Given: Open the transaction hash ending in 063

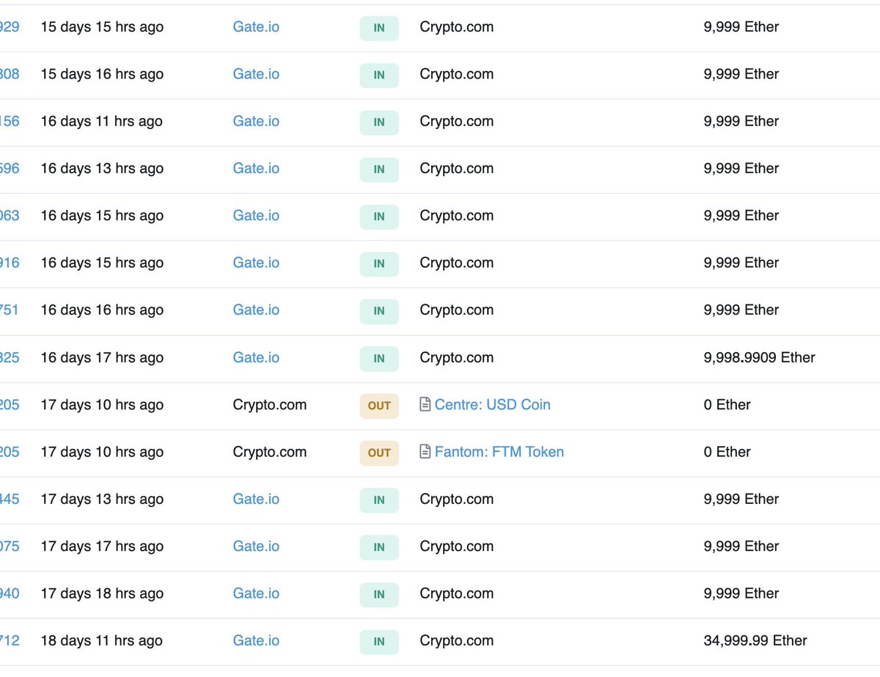Looking at the screenshot, I should click(10, 216).
